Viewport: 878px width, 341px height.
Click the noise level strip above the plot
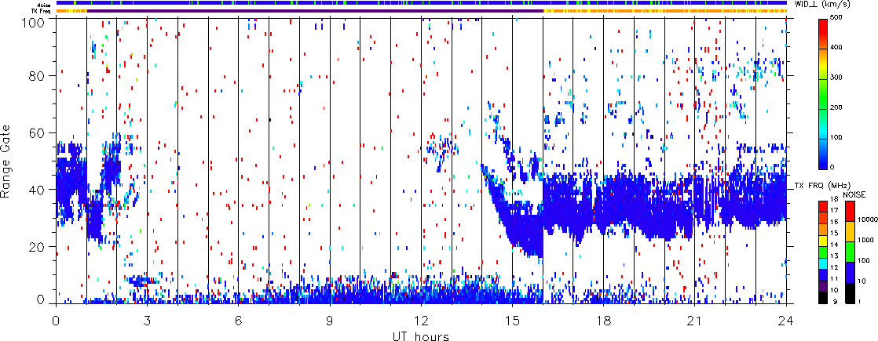pyautogui.click(x=421, y=4)
